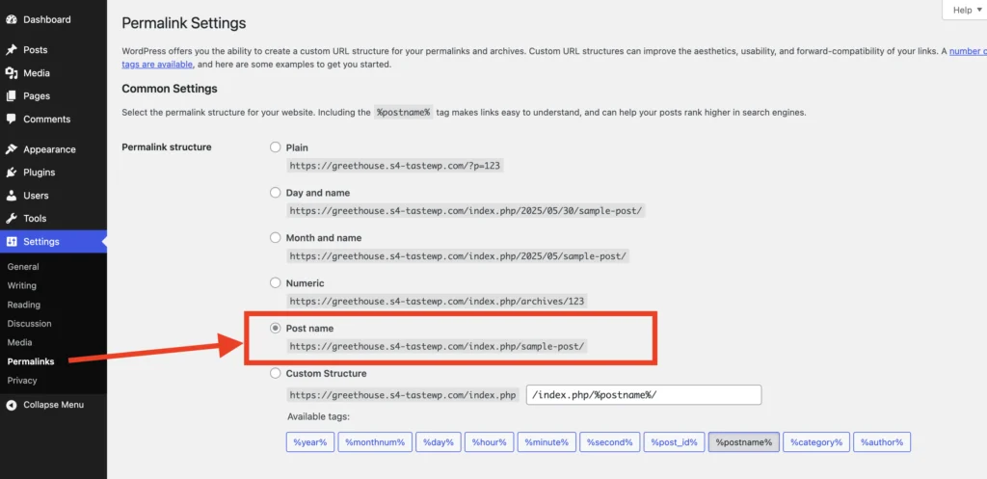This screenshot has width=987, height=479.
Task: Select the Post name radio button
Action: pos(275,328)
